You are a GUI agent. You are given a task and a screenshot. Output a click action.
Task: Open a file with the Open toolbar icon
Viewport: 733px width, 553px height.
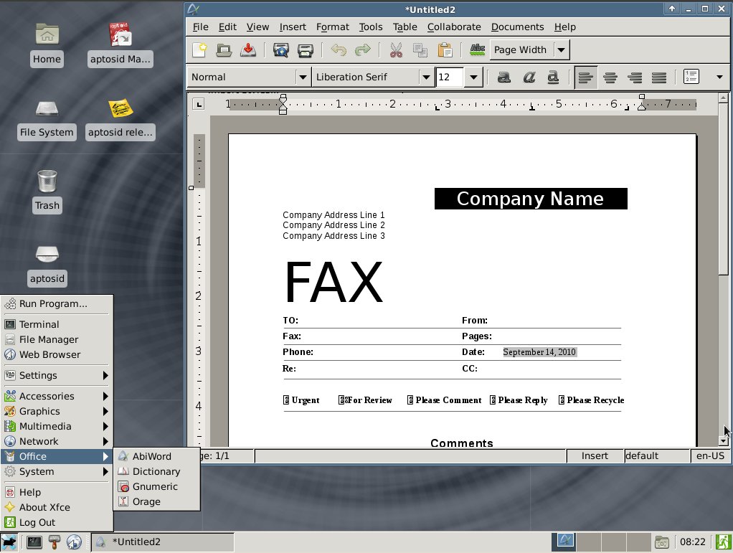pos(224,49)
